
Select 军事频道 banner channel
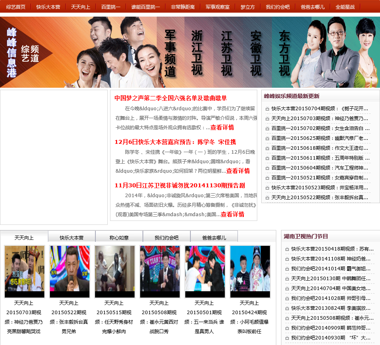170,53
